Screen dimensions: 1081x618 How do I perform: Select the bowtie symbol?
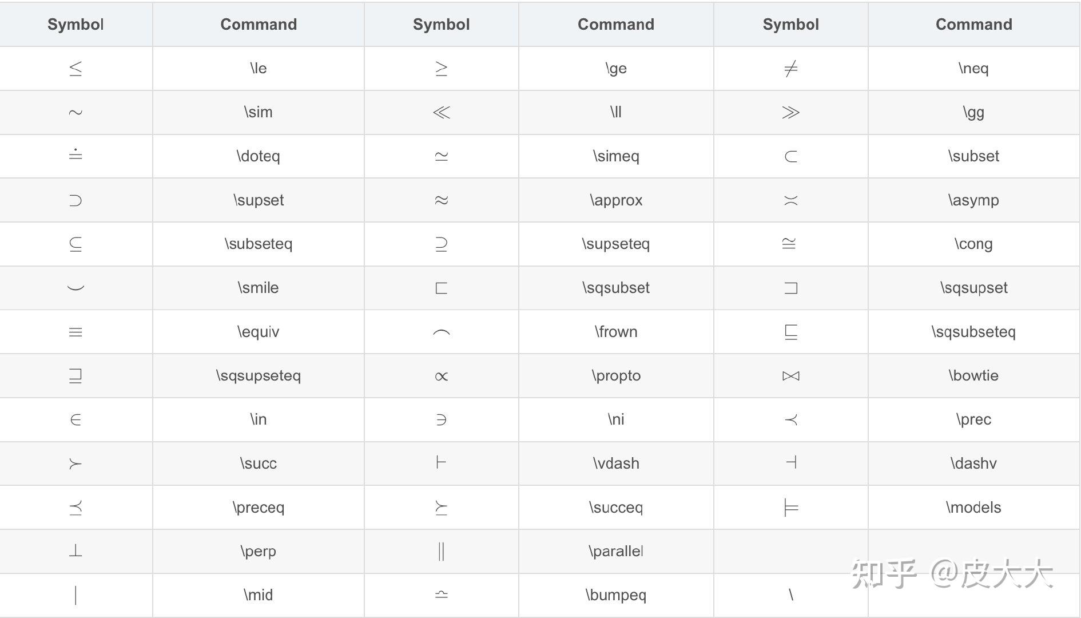point(790,376)
